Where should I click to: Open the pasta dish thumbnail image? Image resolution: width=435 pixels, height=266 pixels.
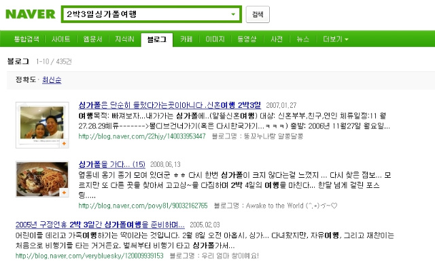42,179
